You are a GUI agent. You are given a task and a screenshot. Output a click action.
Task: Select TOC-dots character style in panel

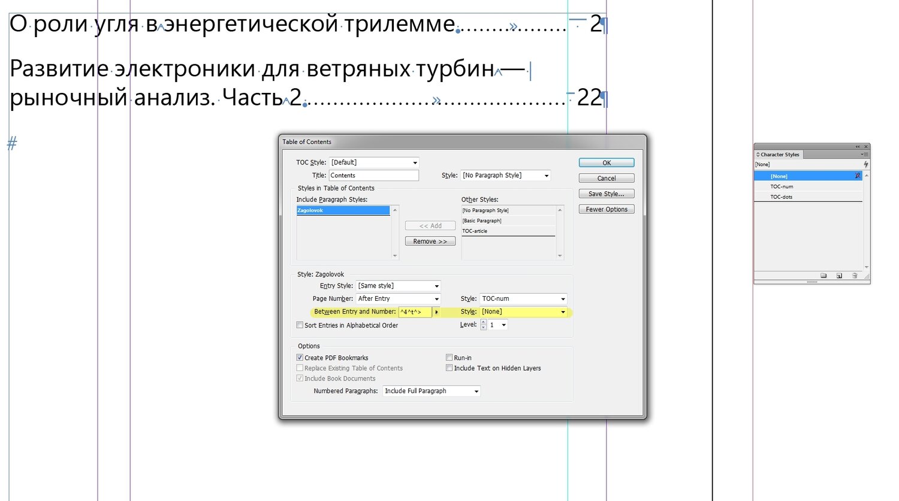808,197
